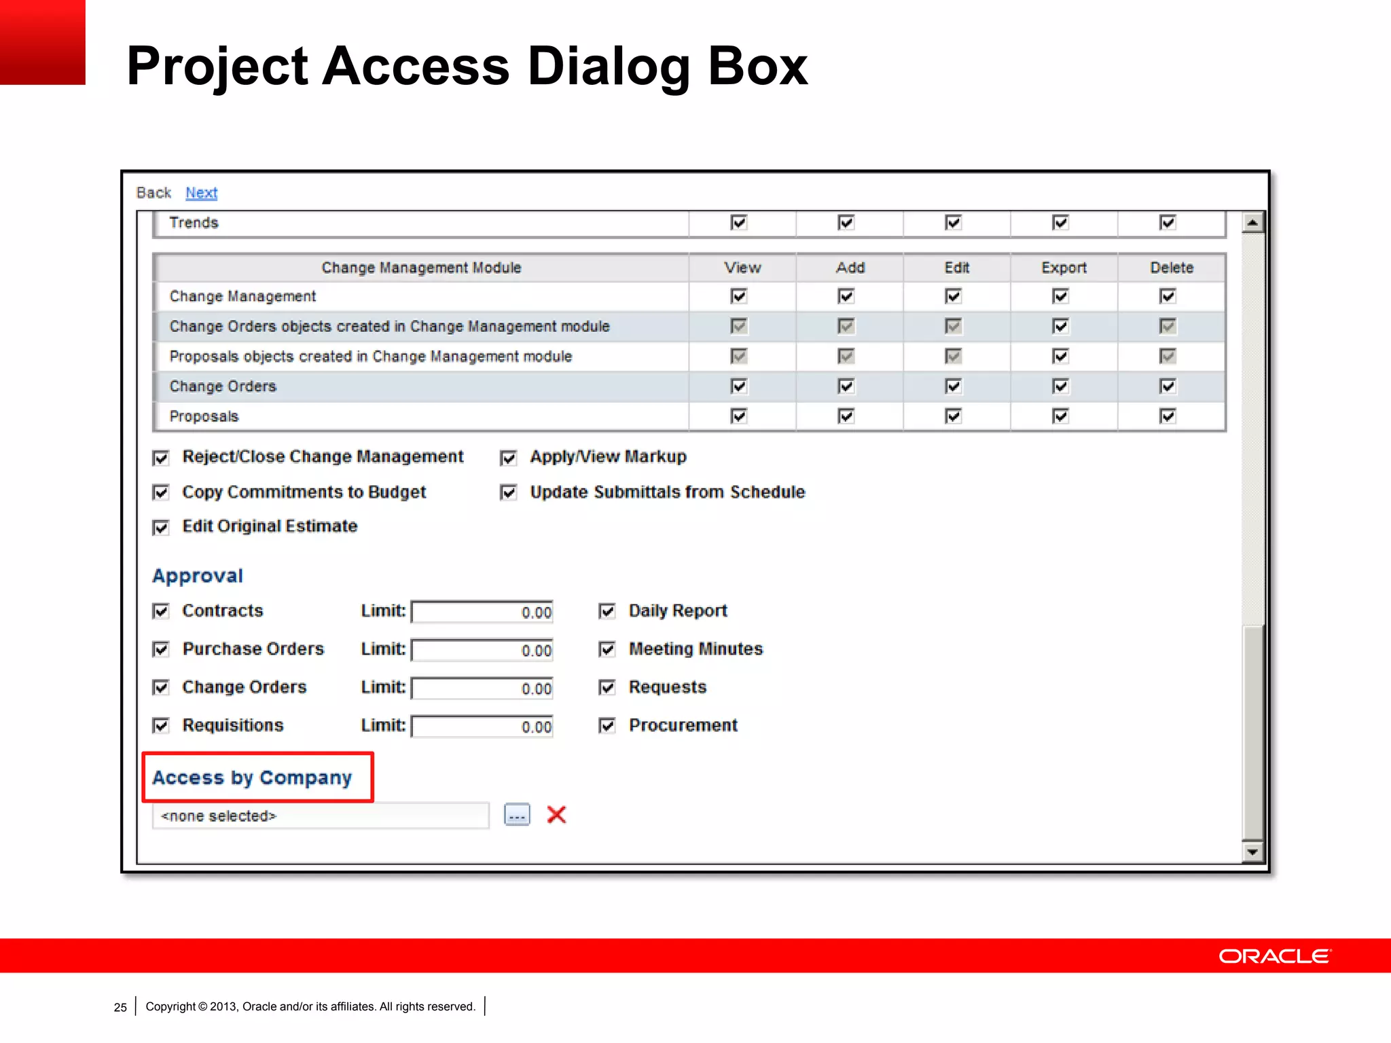Toggle Procurement approval checkbox
This screenshot has height=1043, width=1391.
[607, 726]
